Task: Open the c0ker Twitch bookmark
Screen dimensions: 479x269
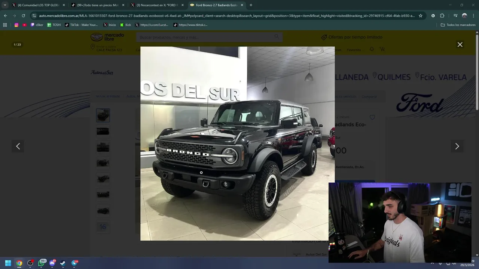Action: [37, 25]
